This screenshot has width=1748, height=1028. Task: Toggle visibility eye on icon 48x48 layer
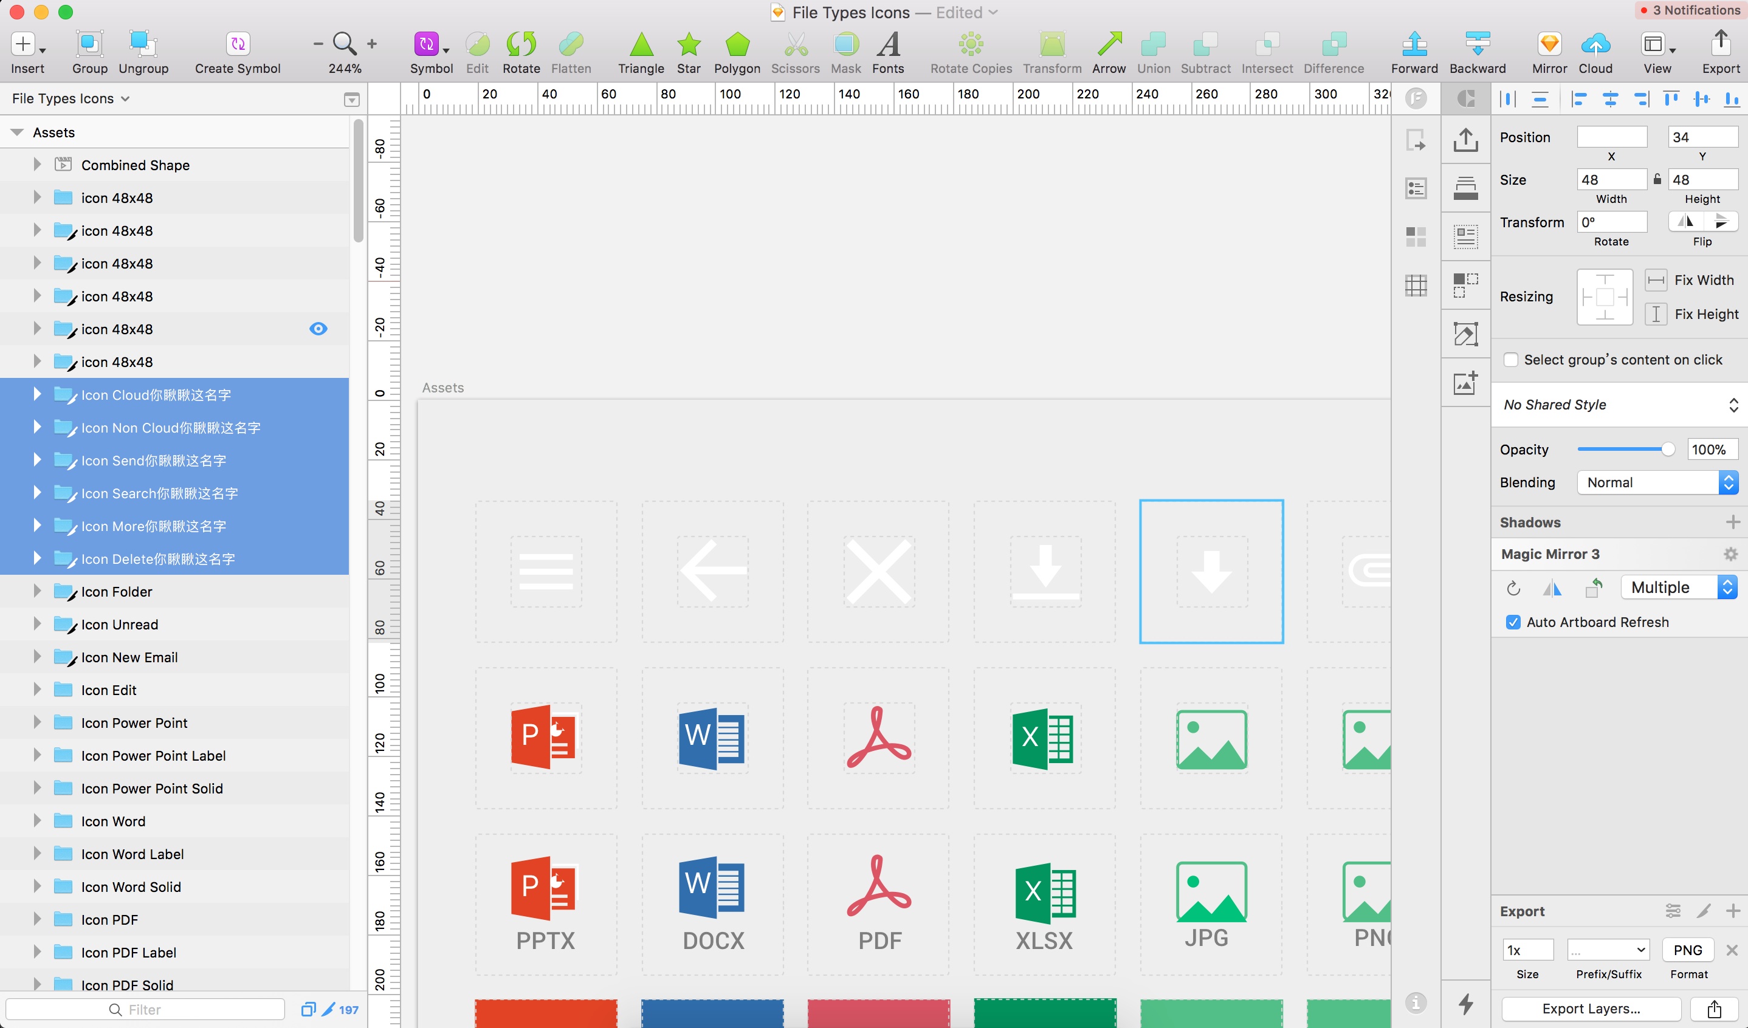point(318,329)
